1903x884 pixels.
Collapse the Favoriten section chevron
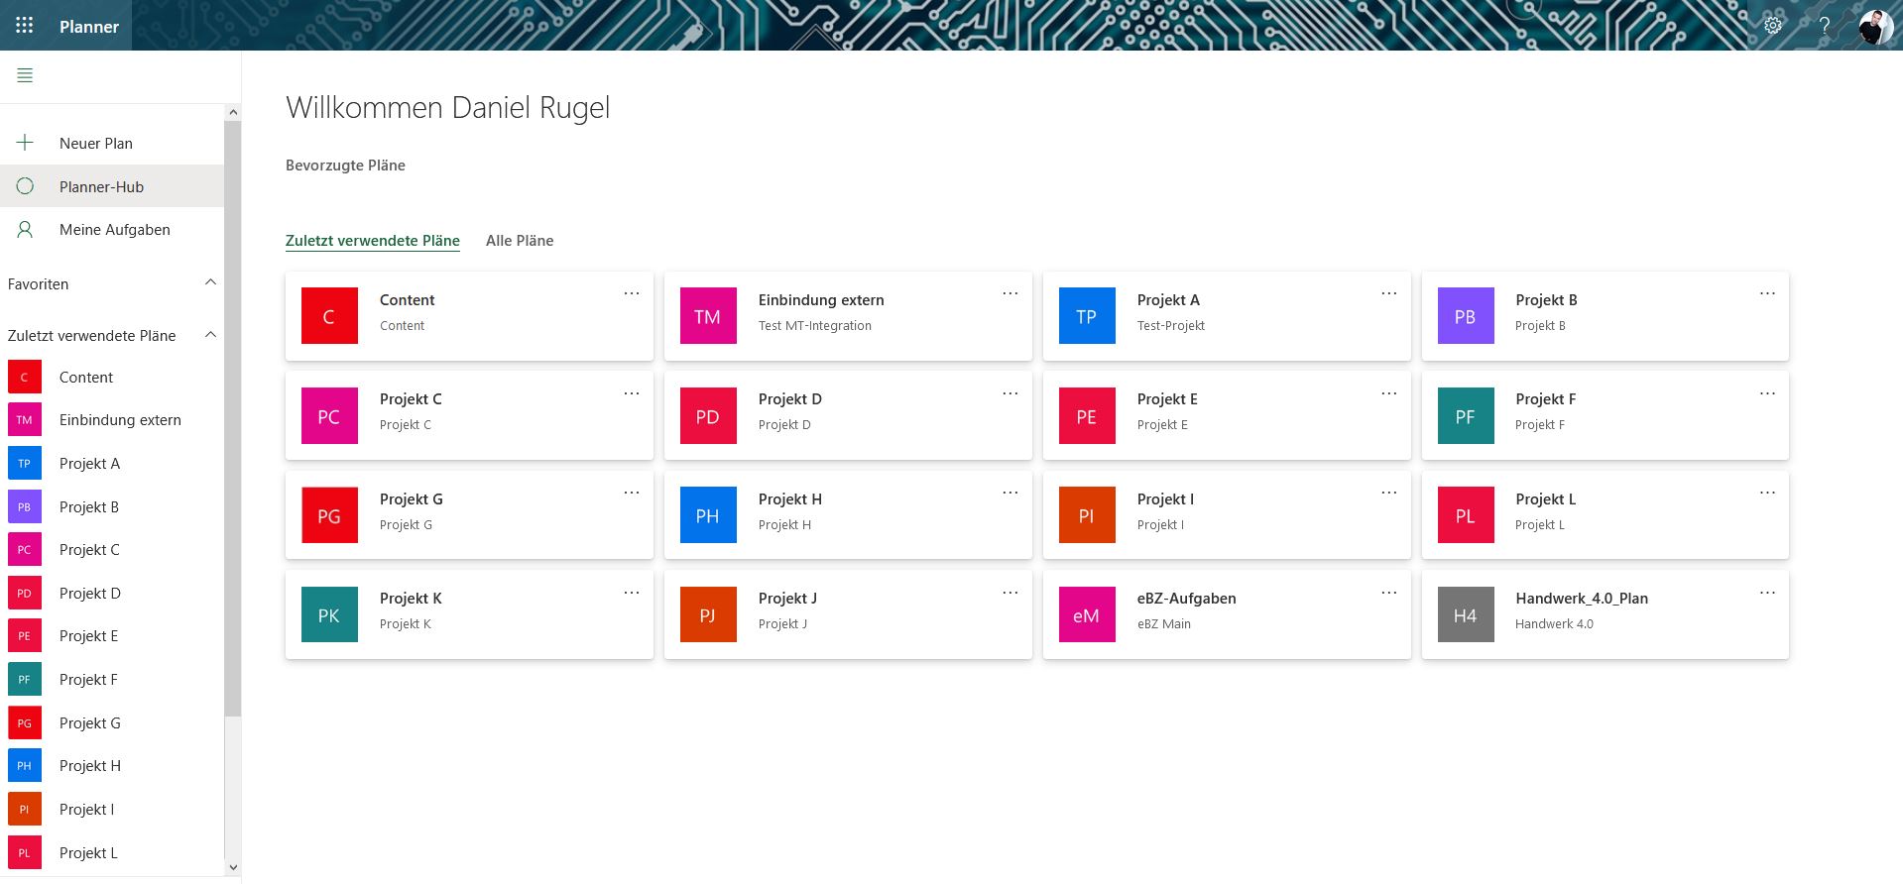tap(210, 282)
